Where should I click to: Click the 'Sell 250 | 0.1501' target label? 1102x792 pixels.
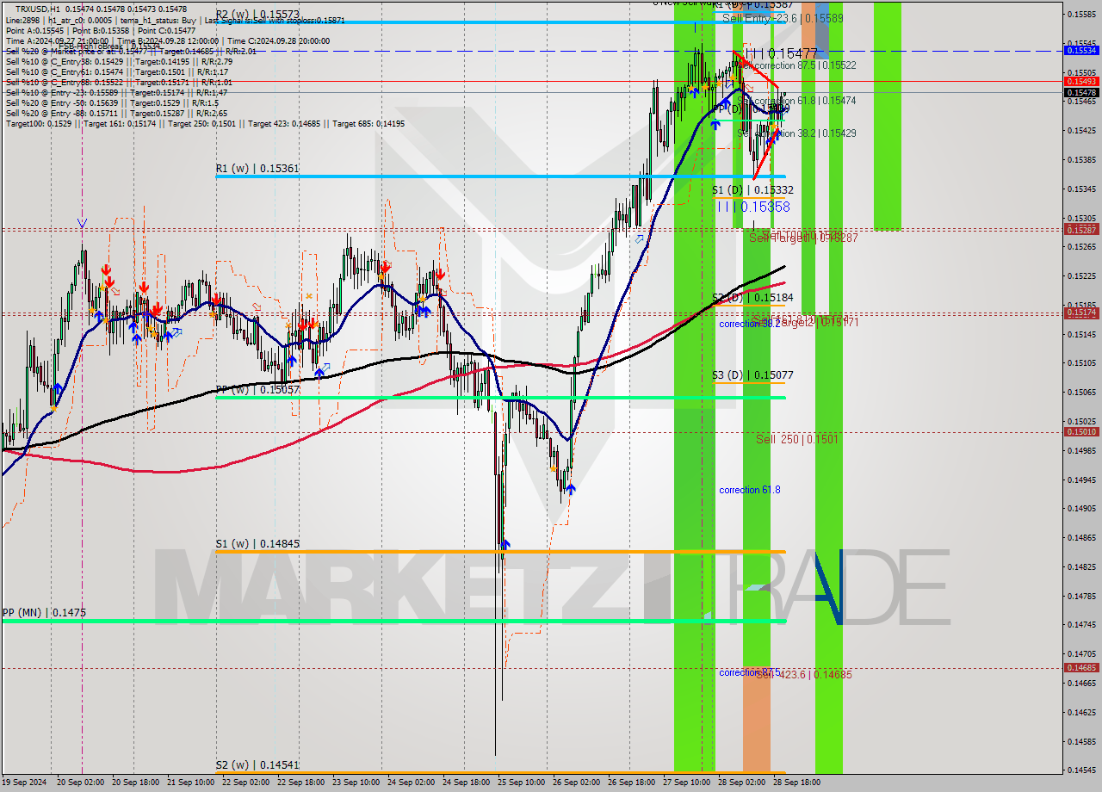[796, 439]
